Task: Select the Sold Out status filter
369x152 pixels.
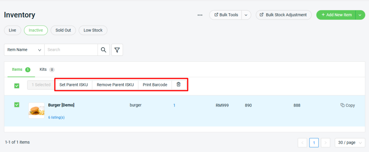Action: [63, 30]
